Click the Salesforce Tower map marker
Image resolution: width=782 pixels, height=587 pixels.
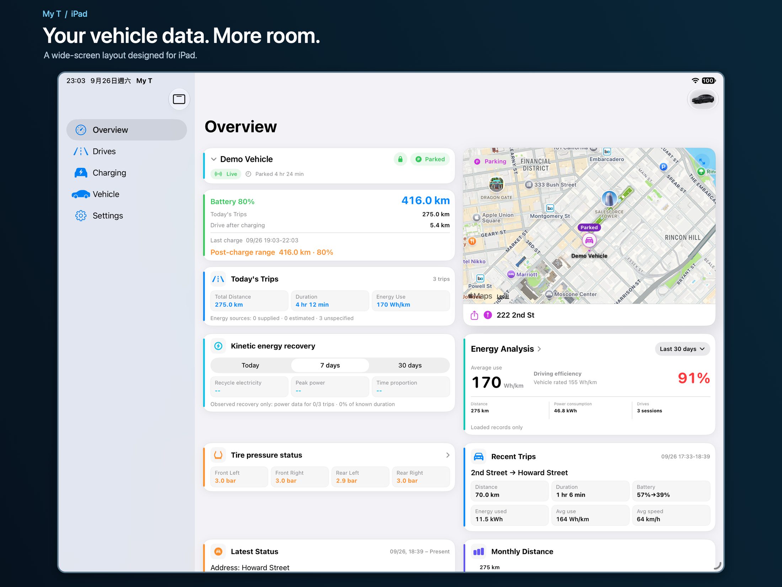pos(609,199)
